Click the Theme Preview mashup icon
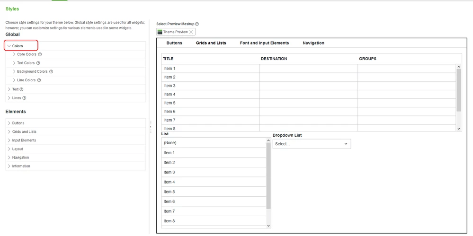Screen dimensions: 473x236 pyautogui.click(x=160, y=32)
